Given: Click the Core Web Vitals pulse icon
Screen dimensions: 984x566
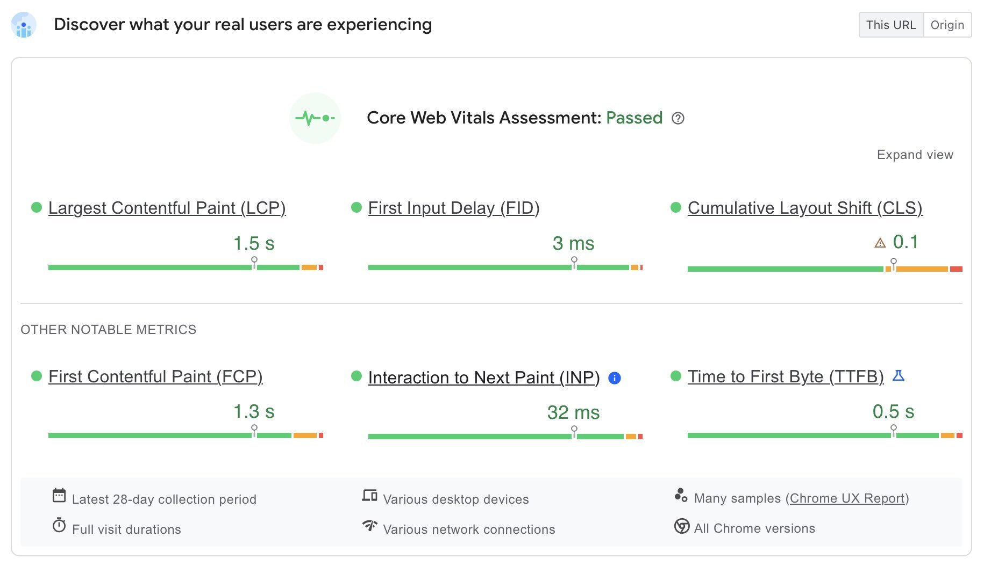Looking at the screenshot, I should pos(315,118).
